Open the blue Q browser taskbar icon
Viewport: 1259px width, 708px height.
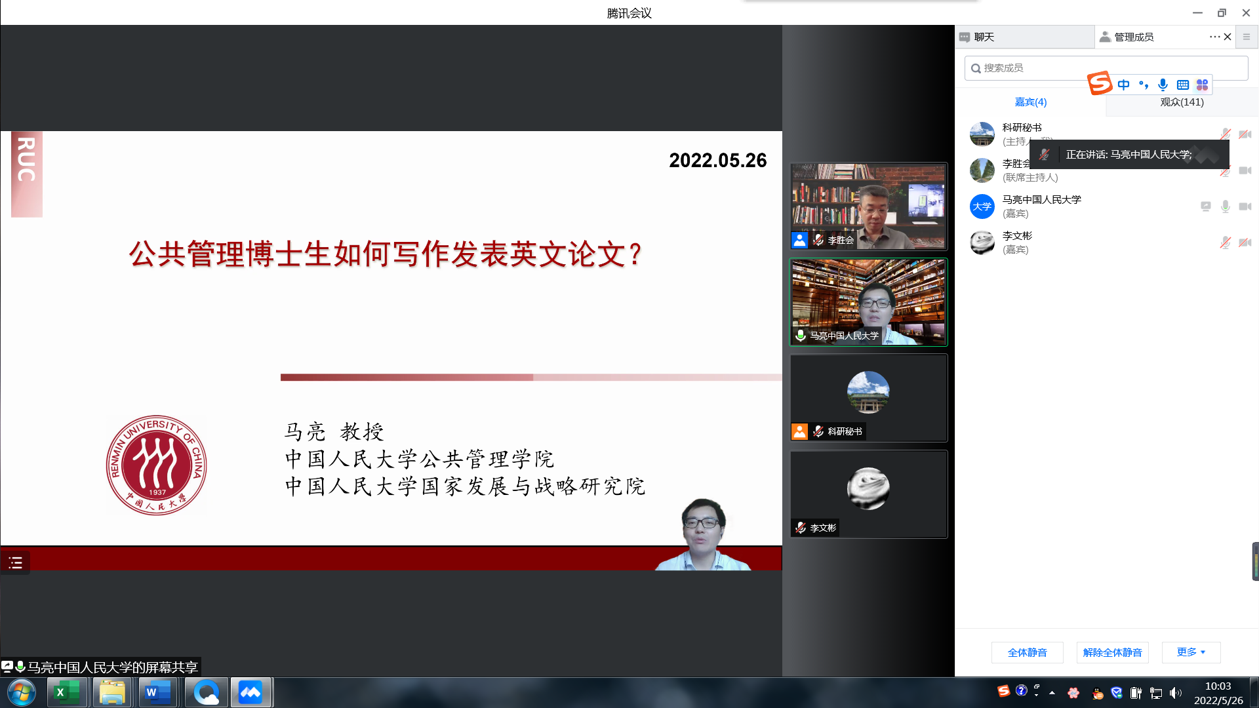(206, 692)
